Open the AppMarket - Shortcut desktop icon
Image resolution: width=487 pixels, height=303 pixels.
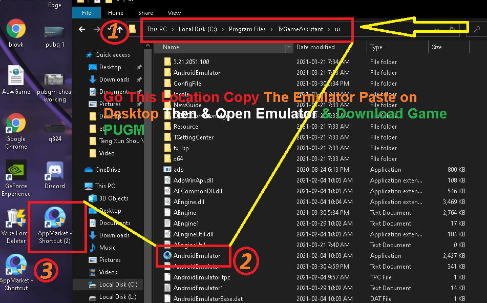click(16, 273)
